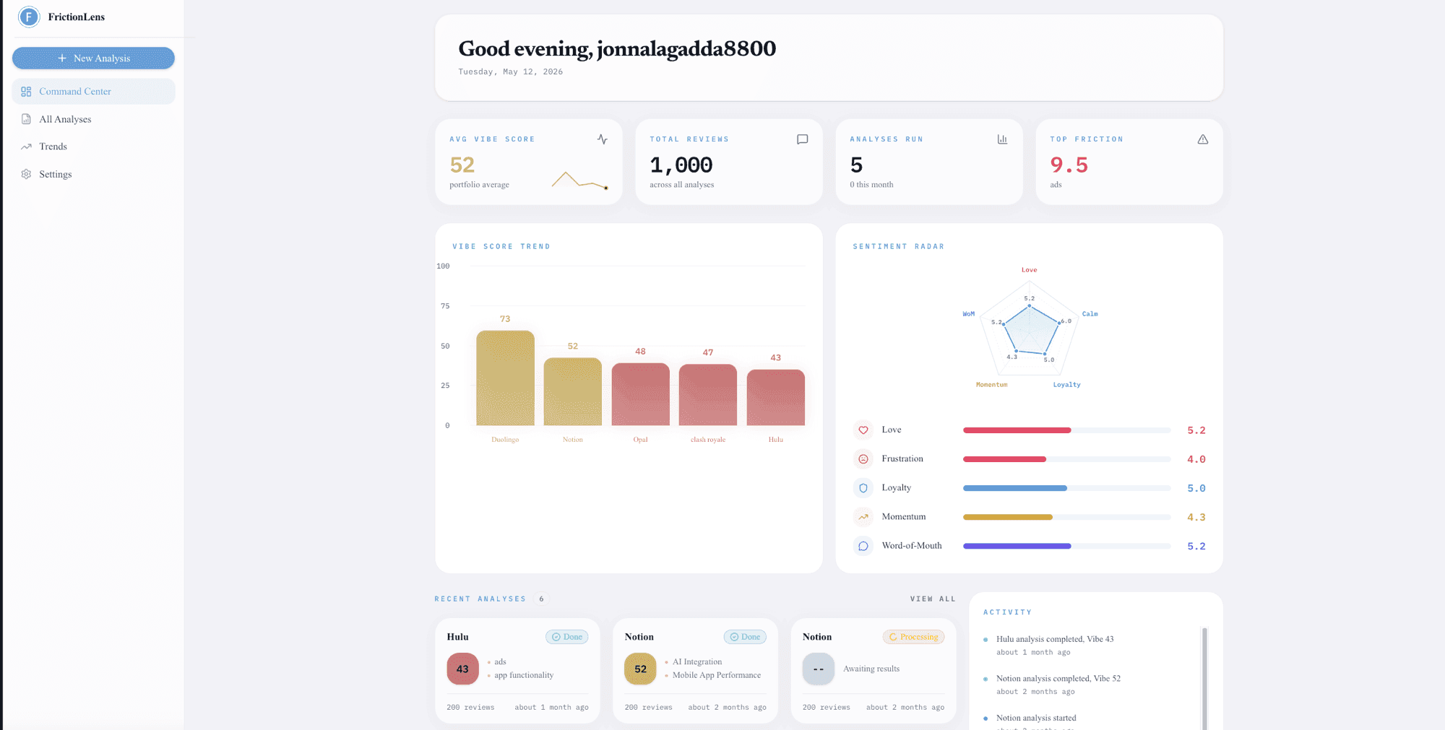Click the recent analyses count badge 6
Viewport: 1445px width, 730px height.
541,599
